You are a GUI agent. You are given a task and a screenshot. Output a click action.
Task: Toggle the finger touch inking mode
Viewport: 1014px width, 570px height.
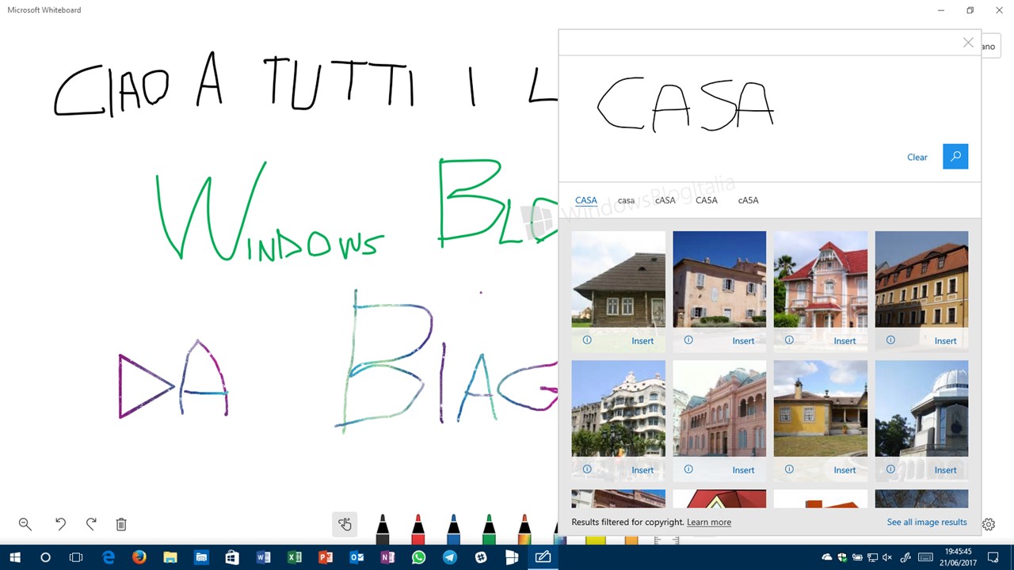click(345, 524)
